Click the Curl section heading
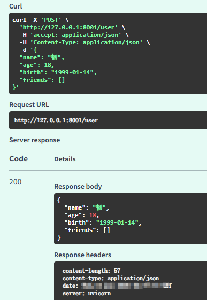 (x=16, y=6)
